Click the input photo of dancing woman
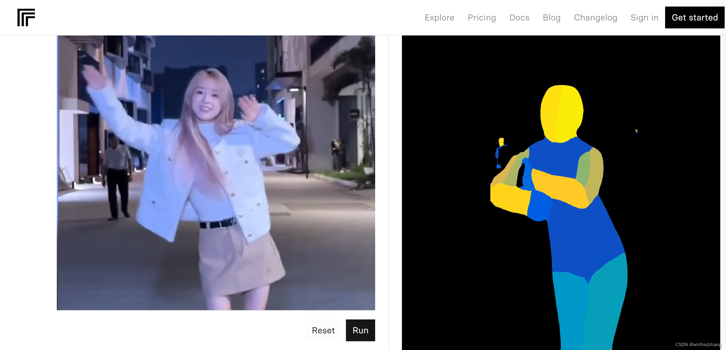Viewport: 726px width, 350px height. pyautogui.click(x=216, y=173)
